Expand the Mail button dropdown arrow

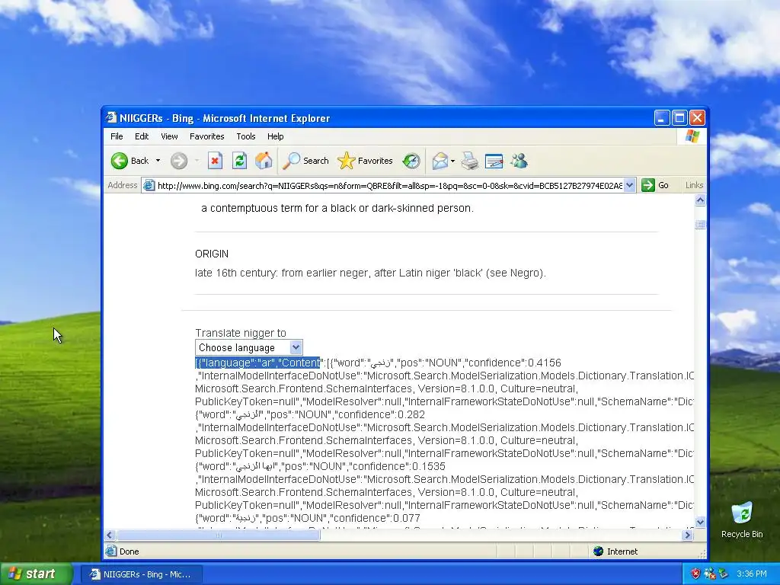click(452, 161)
